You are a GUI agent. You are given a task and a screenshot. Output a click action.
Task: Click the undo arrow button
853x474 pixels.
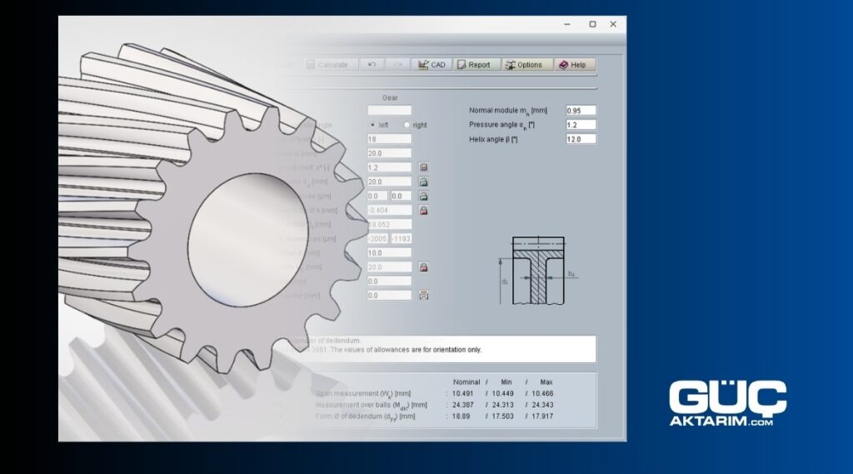pos(372,65)
